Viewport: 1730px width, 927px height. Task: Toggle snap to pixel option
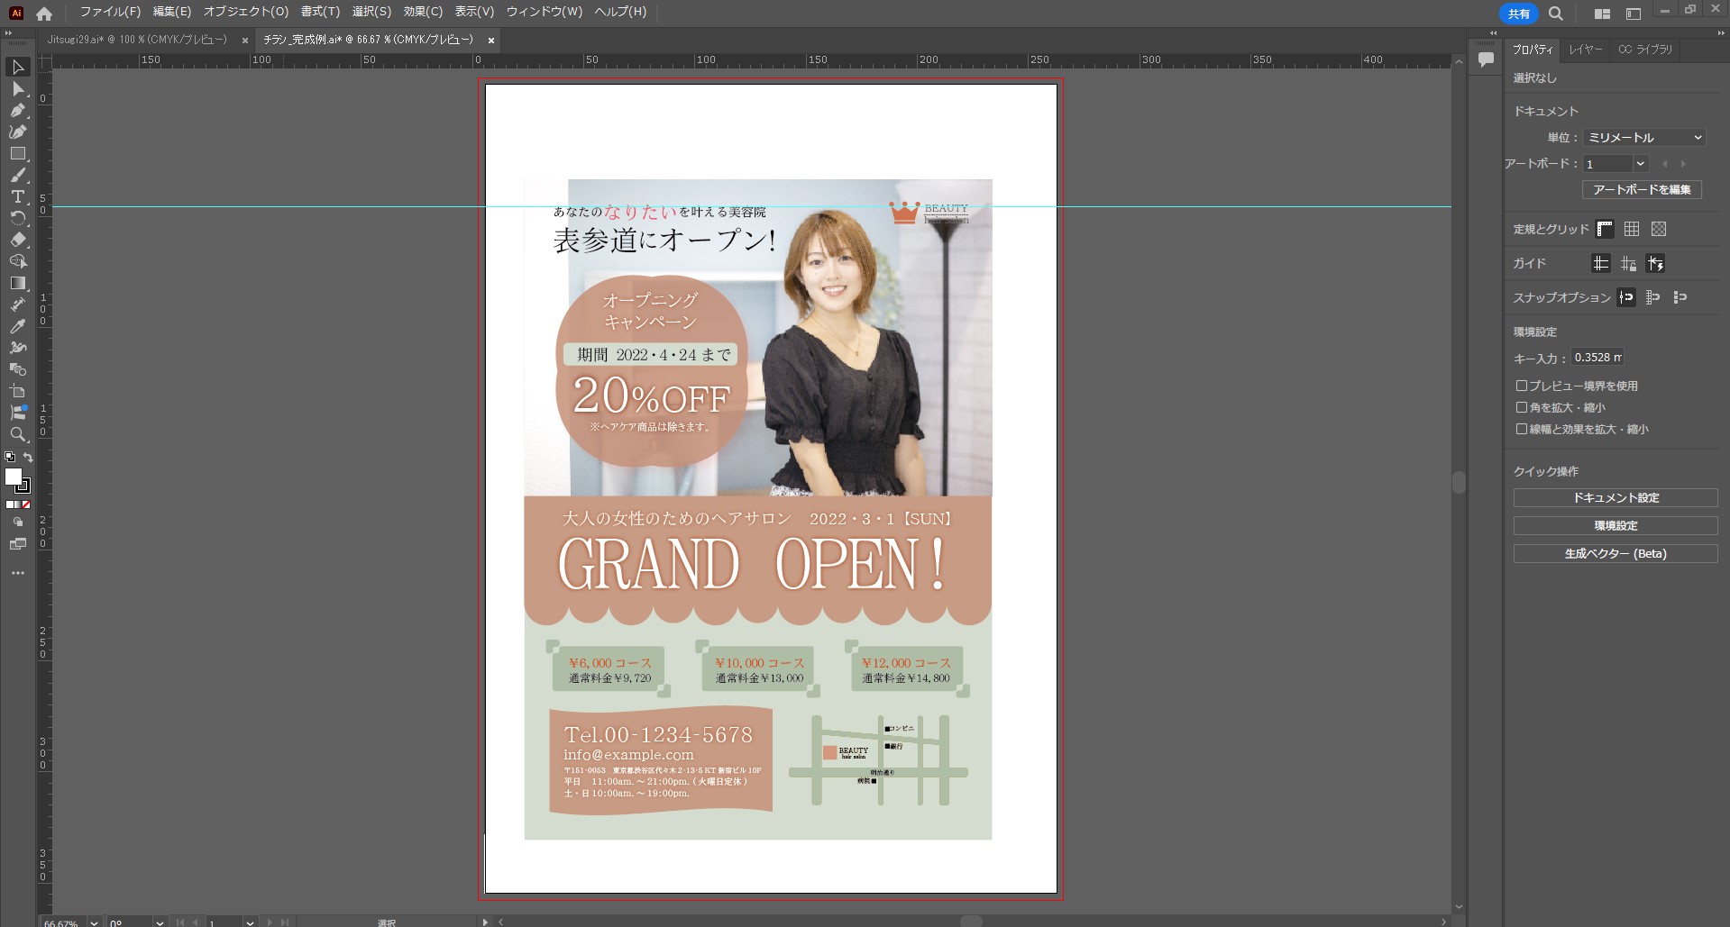click(x=1680, y=297)
